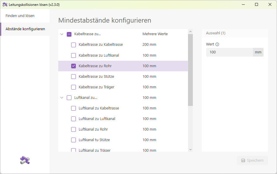Open the Abstände konfigurieren section
Screen dimensions: 277x174
pos(25,29)
